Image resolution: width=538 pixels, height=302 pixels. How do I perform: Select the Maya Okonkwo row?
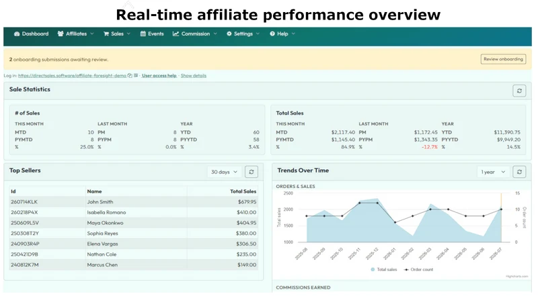pyautogui.click(x=133, y=223)
